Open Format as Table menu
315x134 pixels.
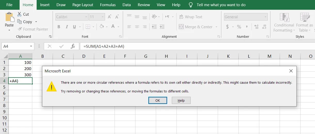coord(304,23)
